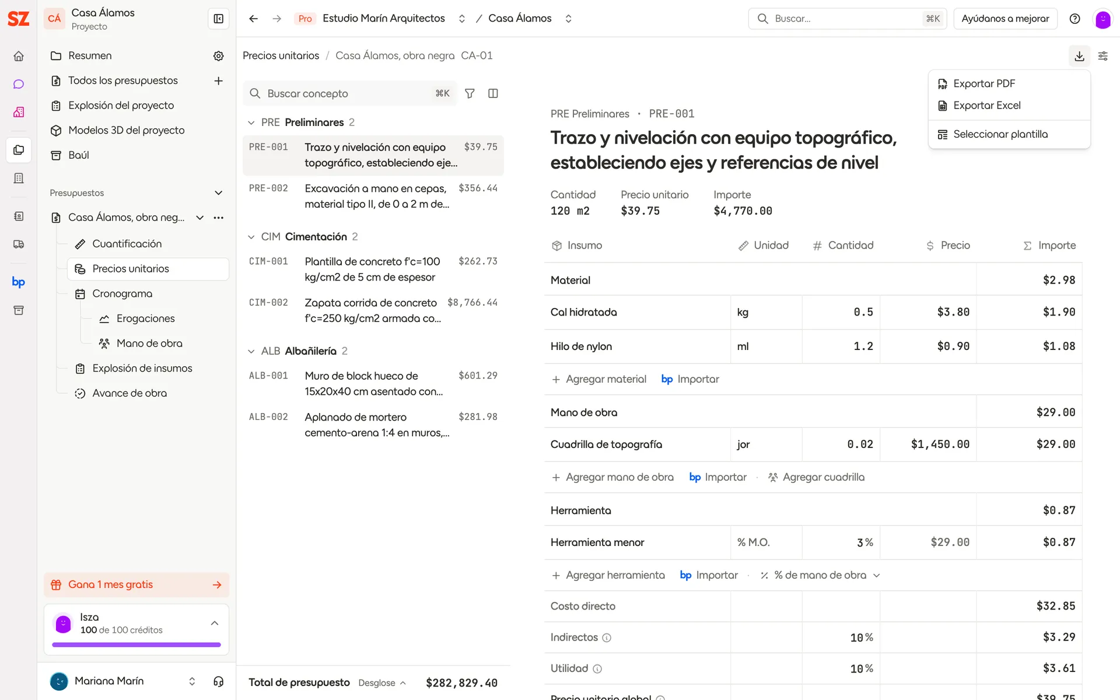
Task: Open the Mariana Marín account switcher
Action: (x=192, y=681)
